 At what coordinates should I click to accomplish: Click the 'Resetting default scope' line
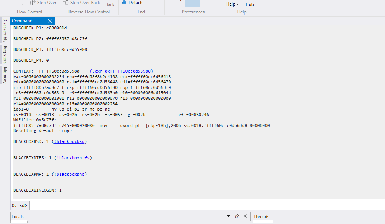(42, 131)
